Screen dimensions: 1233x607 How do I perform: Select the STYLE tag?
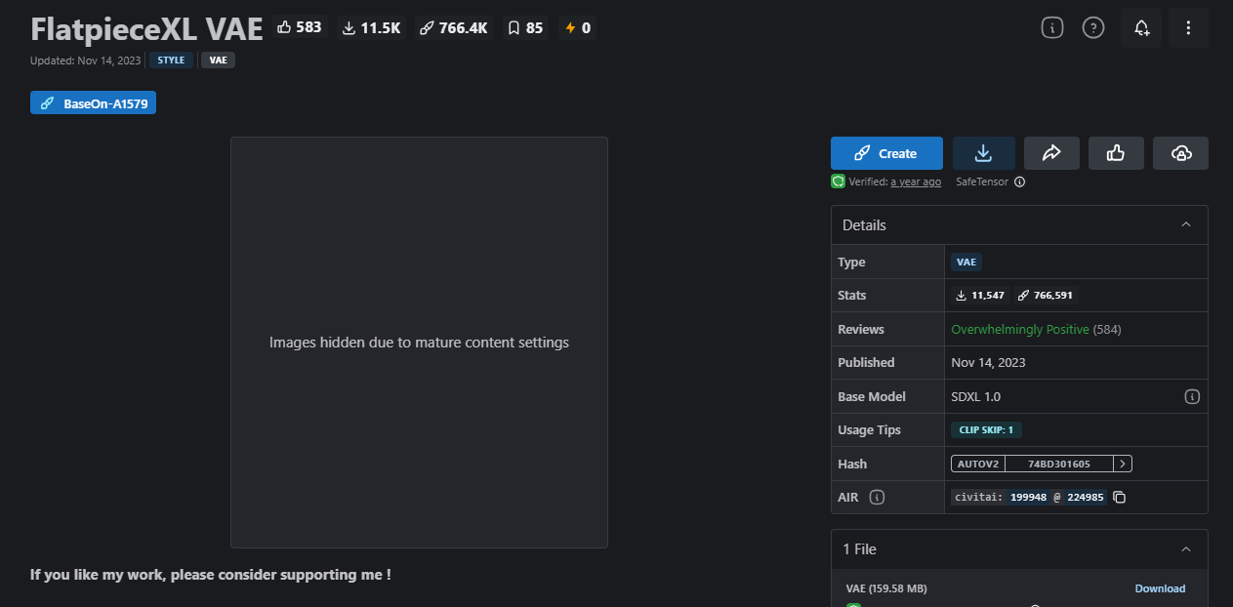coord(171,61)
